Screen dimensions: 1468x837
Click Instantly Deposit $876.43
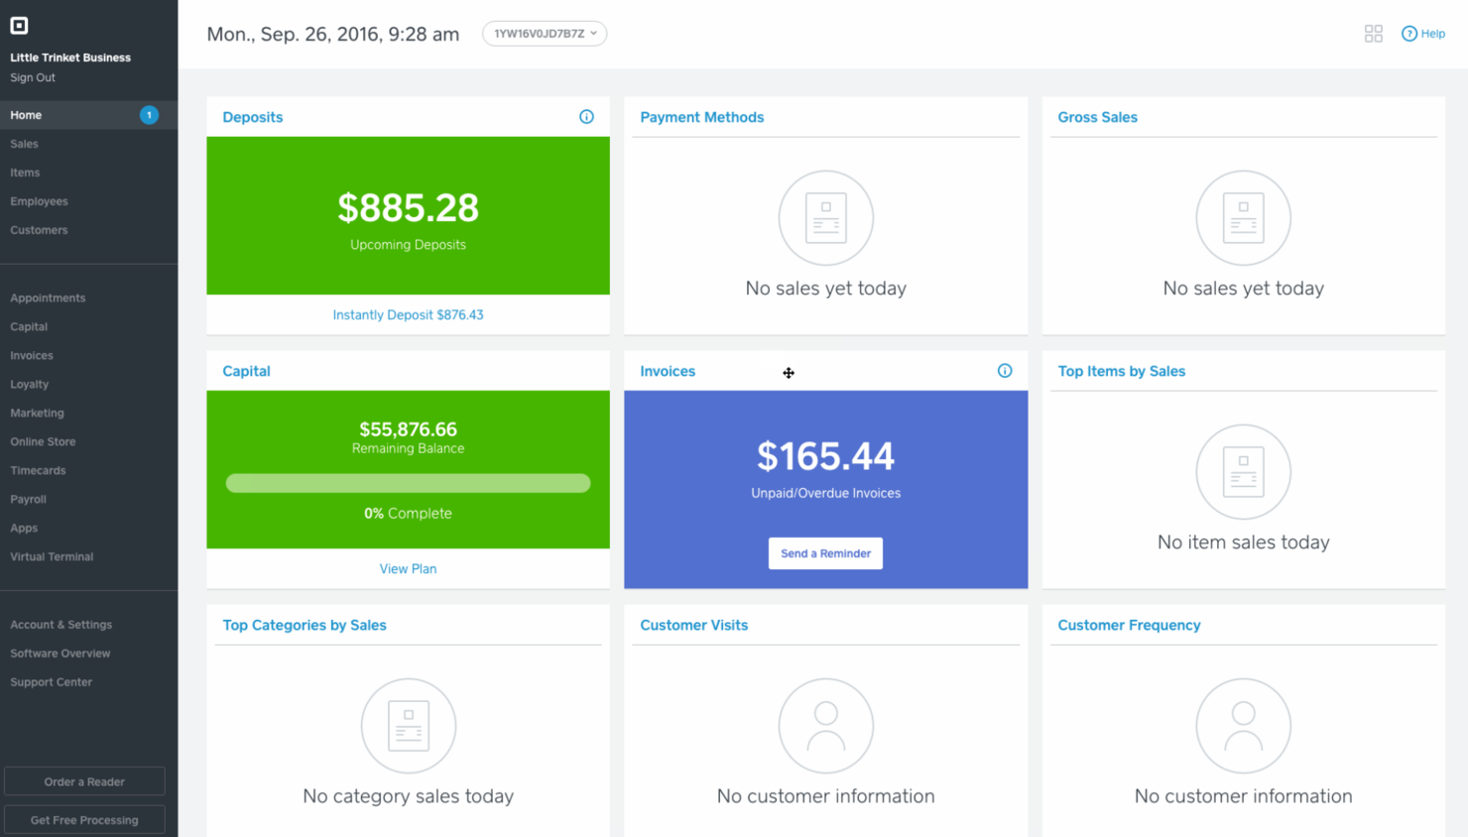(408, 314)
